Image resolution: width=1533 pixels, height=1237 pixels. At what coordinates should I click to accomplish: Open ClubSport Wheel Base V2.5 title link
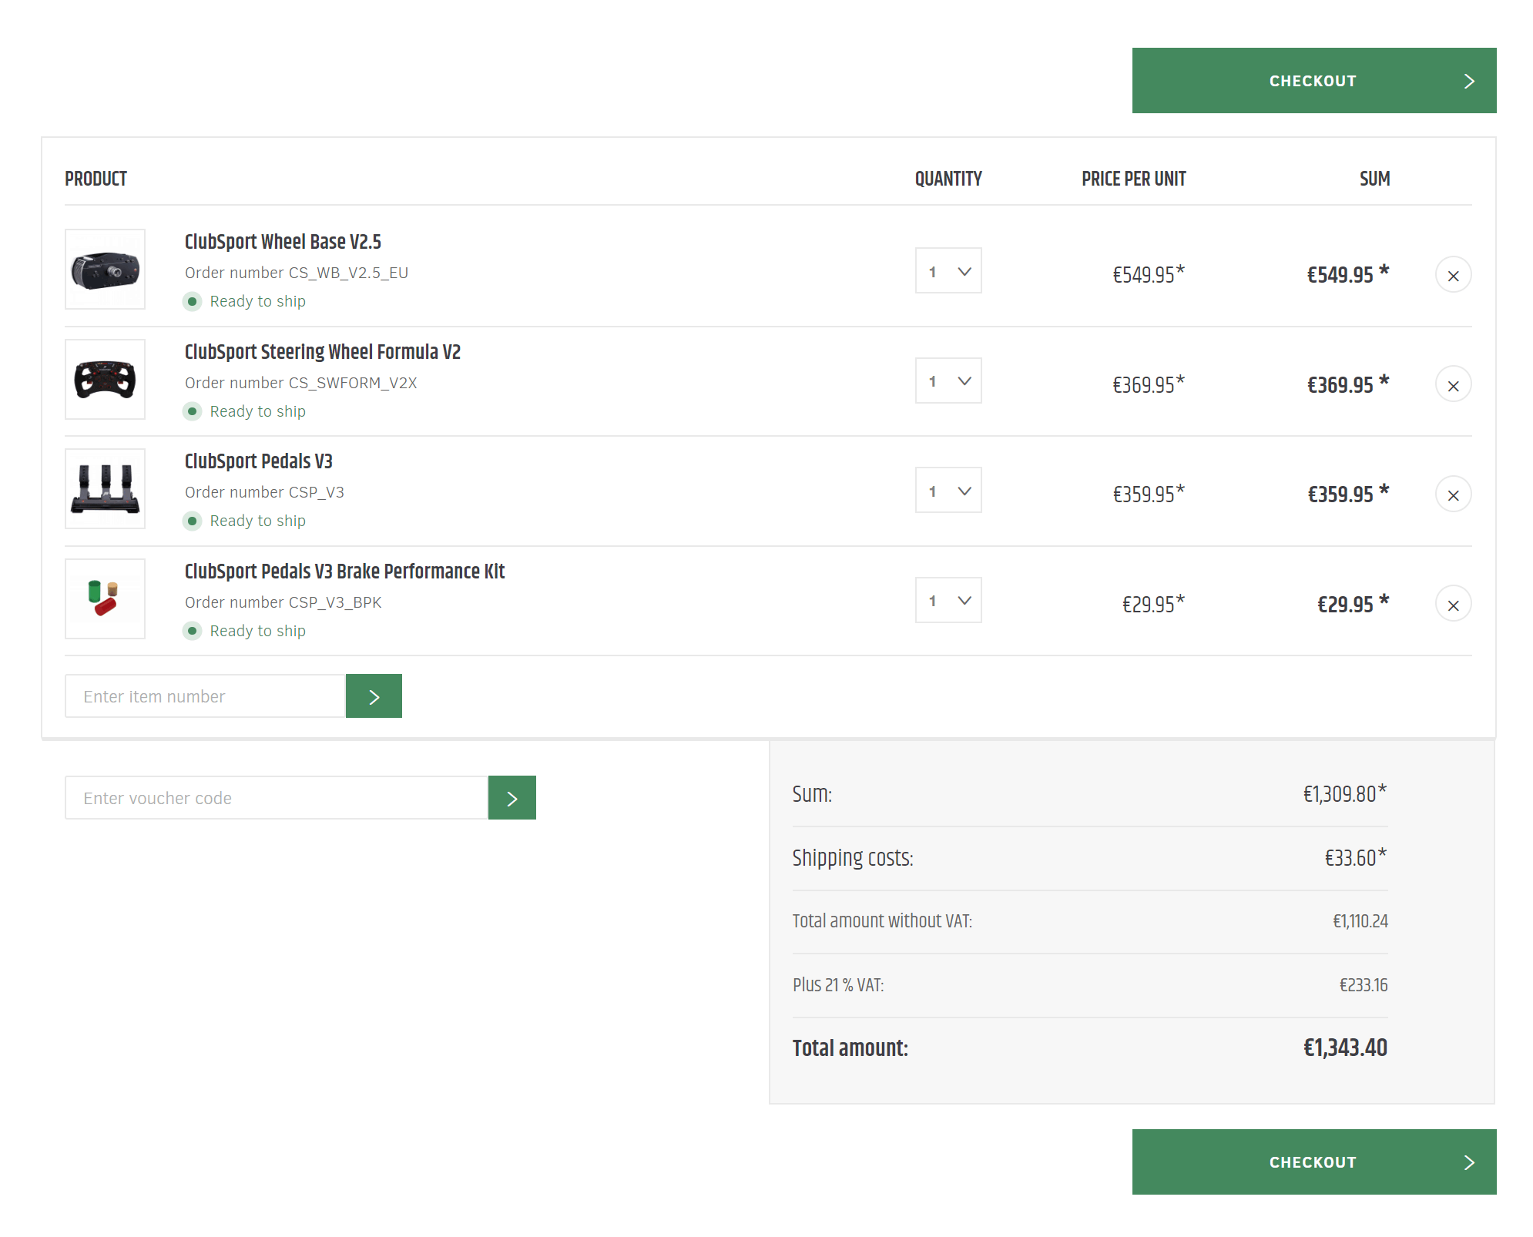click(283, 242)
